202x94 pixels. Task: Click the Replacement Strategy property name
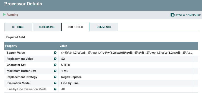pos(22,77)
